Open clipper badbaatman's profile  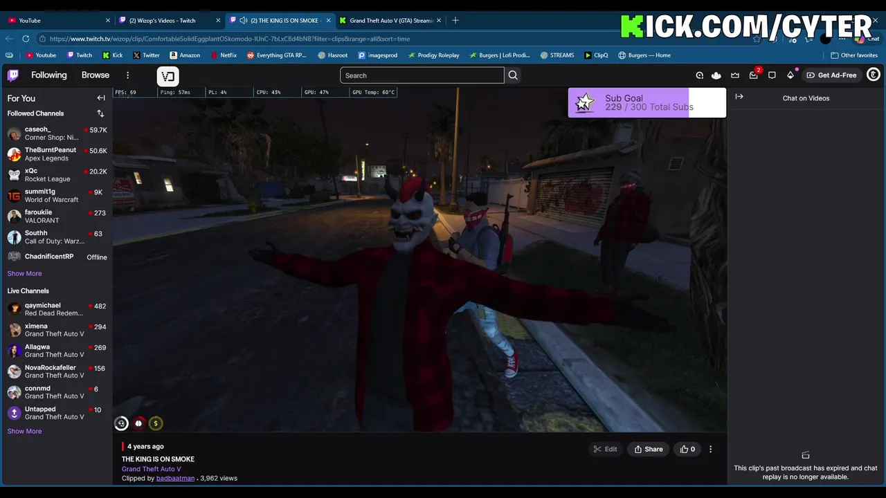click(x=175, y=478)
